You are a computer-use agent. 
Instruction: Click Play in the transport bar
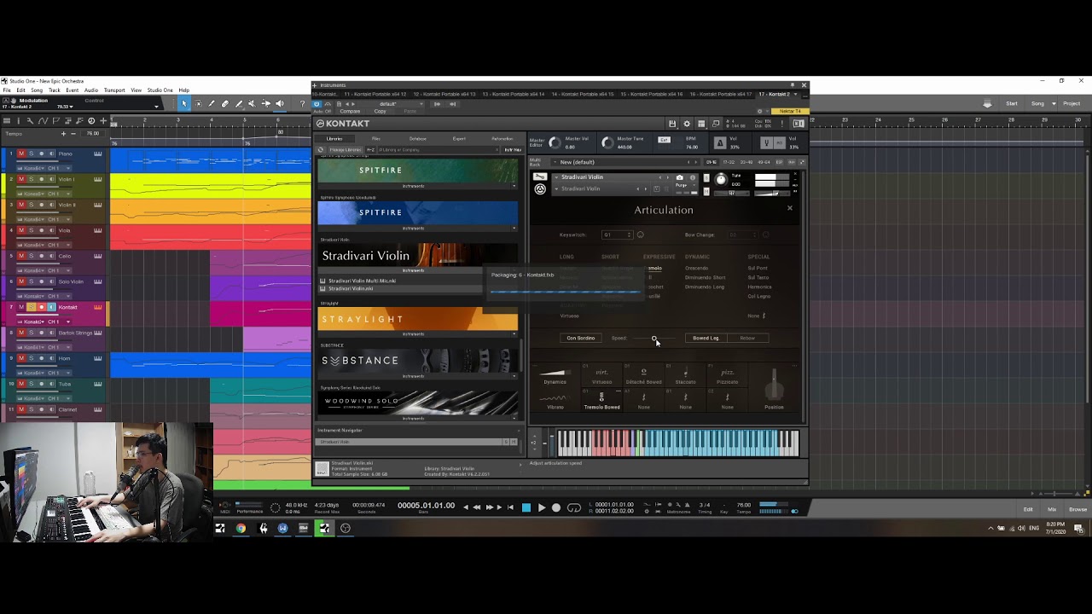[541, 507]
